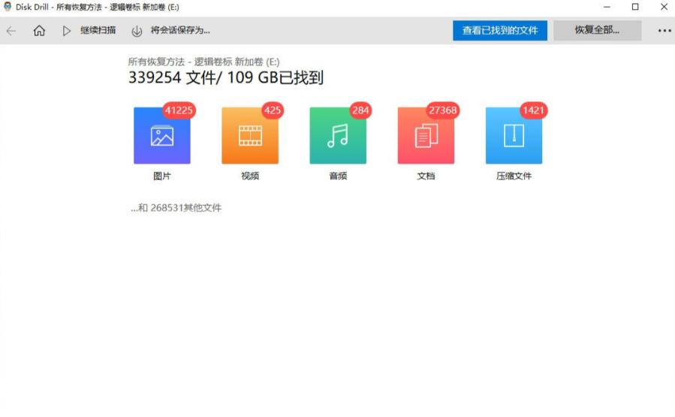Open the 文档 documents category tile
675x417 pixels.
point(426,136)
